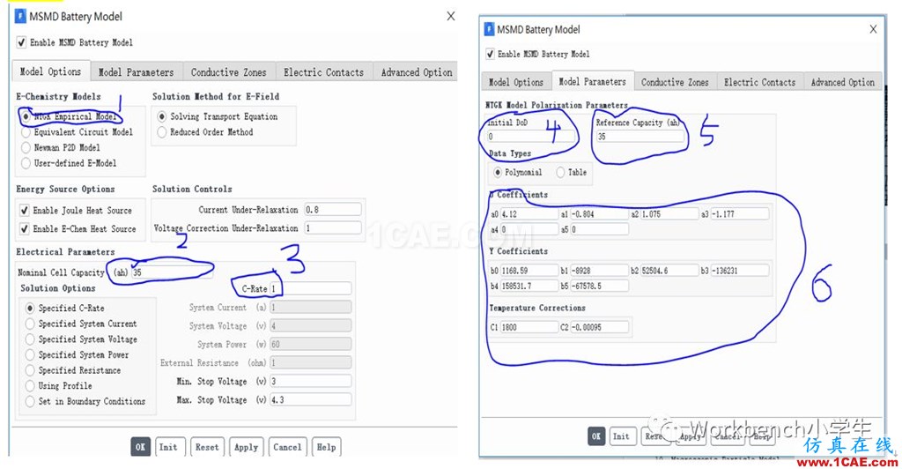The height and width of the screenshot is (469, 902).
Task: Choose Reduced Order Method
Action: click(x=162, y=132)
